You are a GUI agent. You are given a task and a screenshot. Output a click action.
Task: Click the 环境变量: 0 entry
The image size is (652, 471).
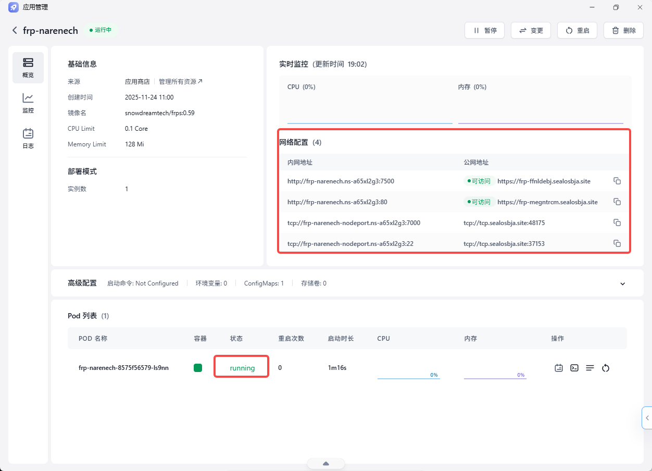click(x=211, y=283)
